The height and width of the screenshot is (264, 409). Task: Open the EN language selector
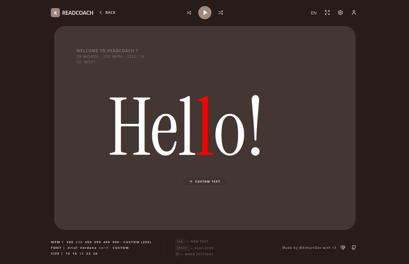tap(314, 13)
